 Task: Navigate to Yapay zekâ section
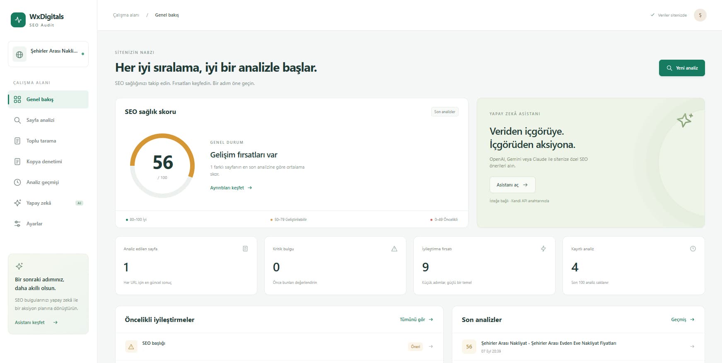click(x=48, y=203)
